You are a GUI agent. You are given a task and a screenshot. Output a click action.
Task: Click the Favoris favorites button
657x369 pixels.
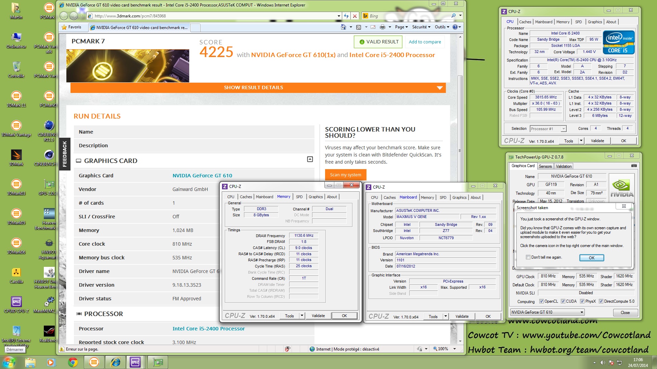pos(72,27)
